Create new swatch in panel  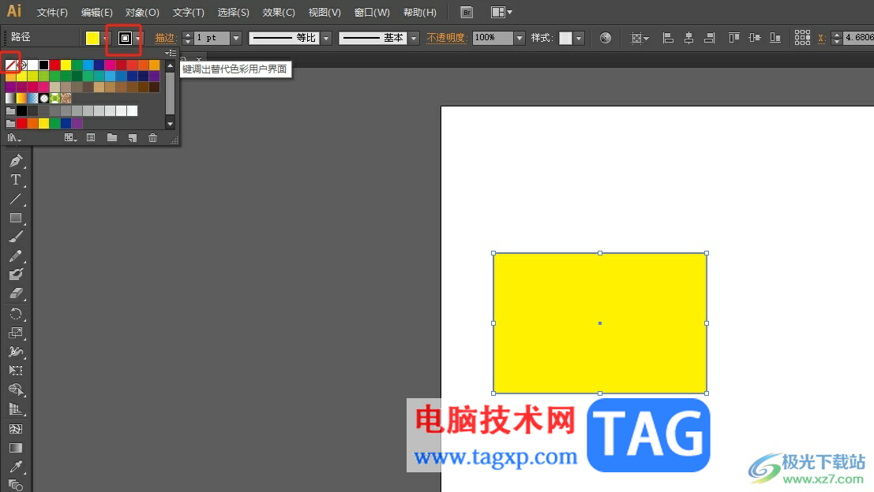[x=133, y=137]
